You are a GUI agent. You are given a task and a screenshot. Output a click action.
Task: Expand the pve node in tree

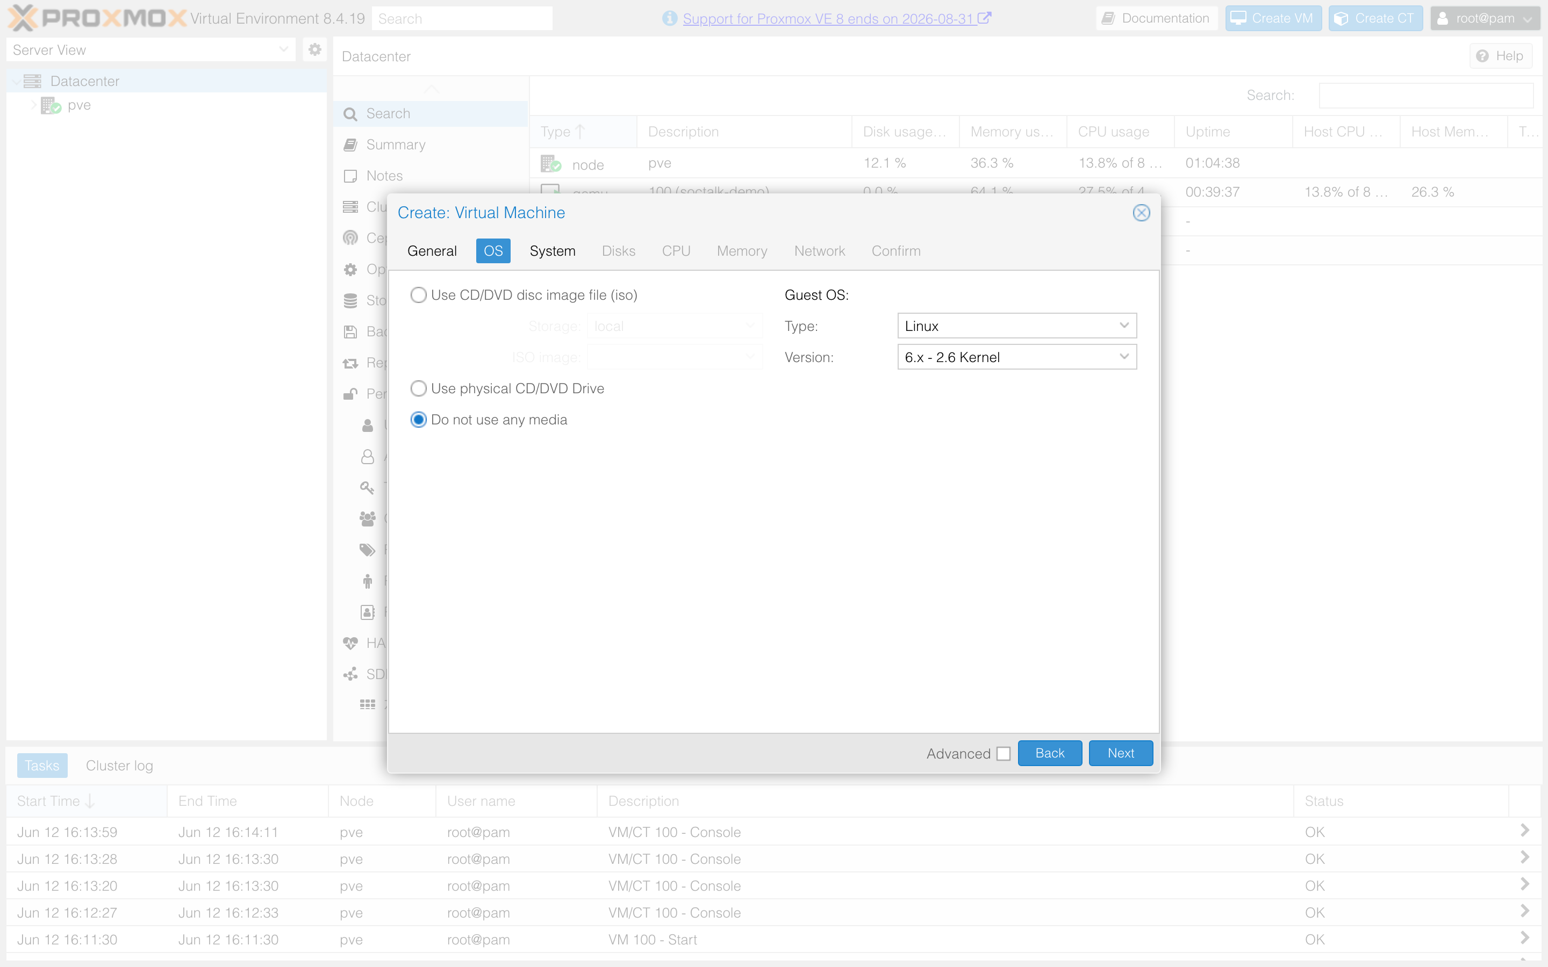tap(33, 105)
